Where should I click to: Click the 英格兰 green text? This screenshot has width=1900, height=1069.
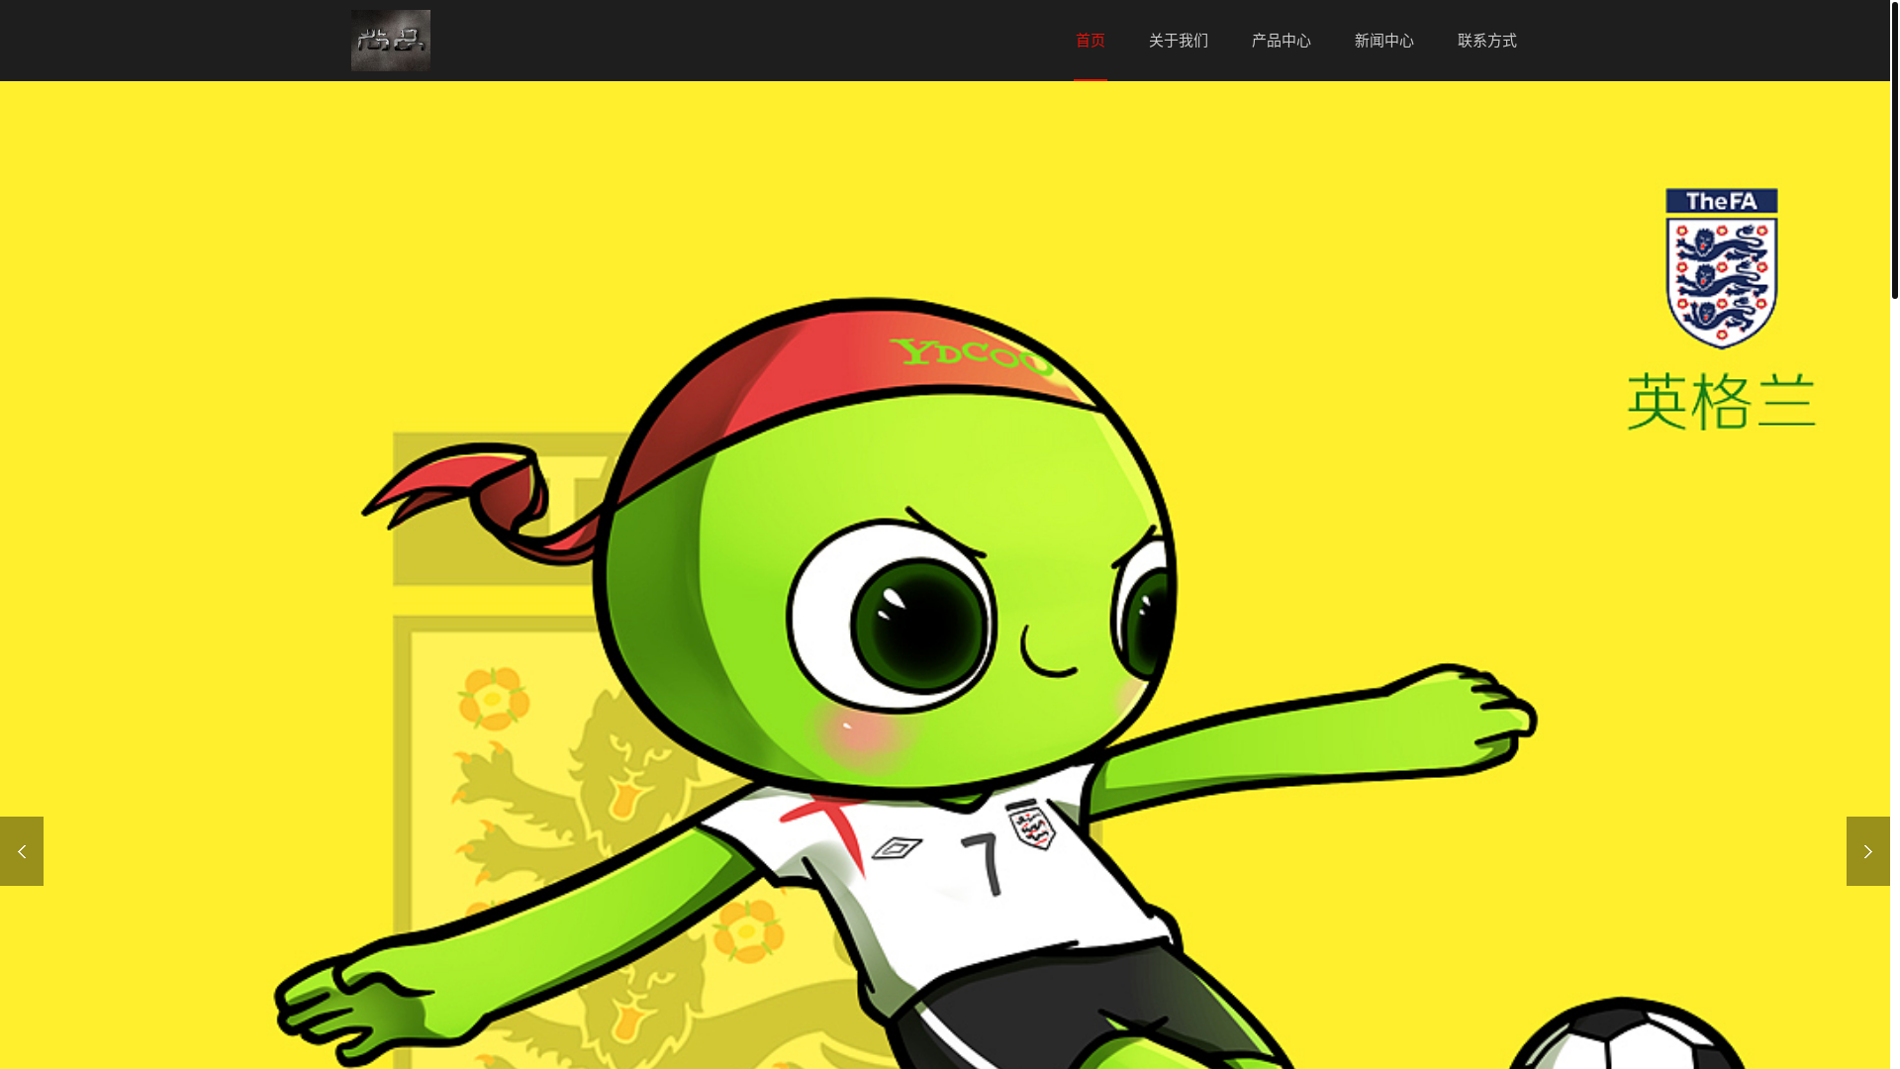pos(1722,401)
